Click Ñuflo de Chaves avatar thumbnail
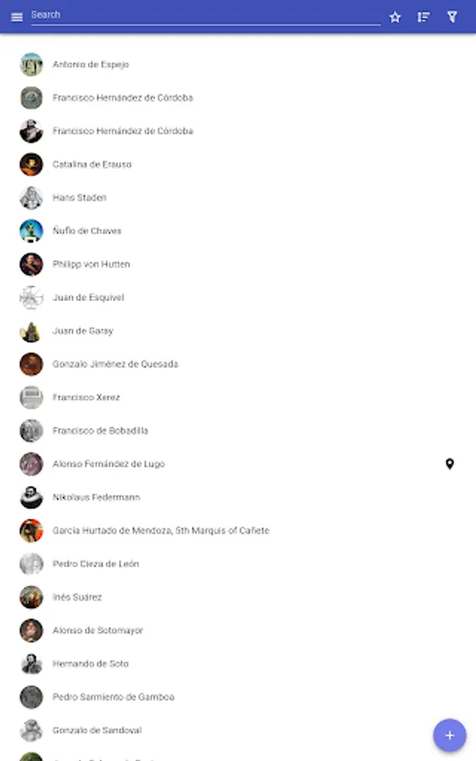The width and height of the screenshot is (476, 761). click(31, 231)
